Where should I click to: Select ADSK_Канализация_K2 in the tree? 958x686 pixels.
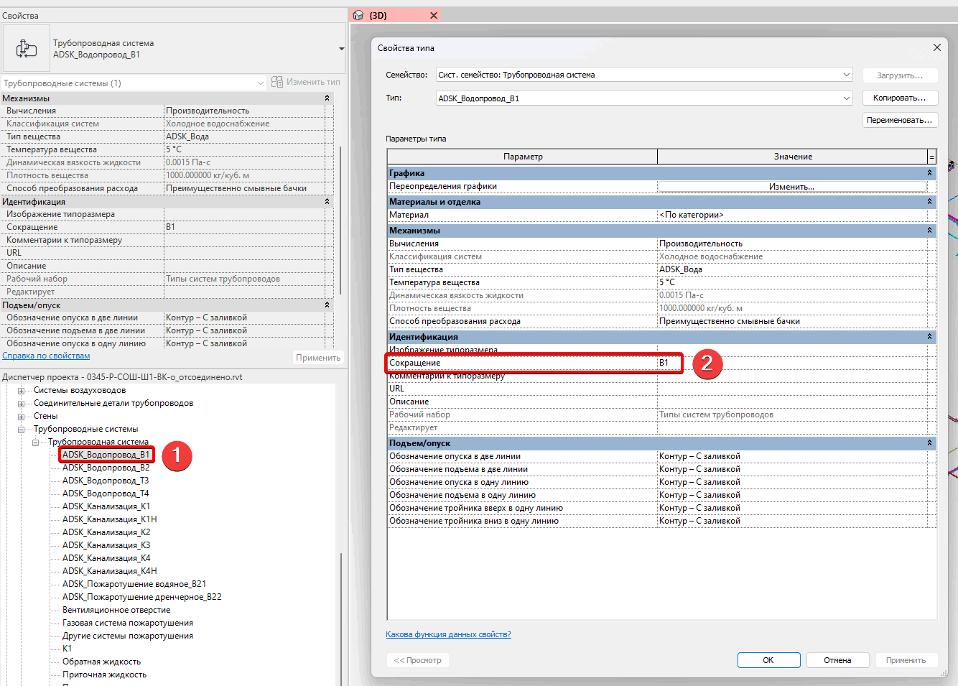106,532
